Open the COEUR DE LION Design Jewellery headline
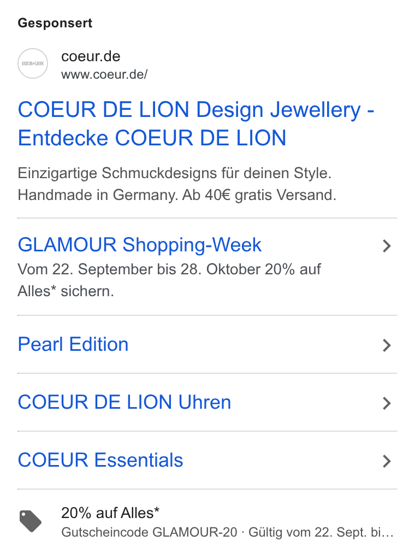The width and height of the screenshot is (415, 553). [196, 123]
